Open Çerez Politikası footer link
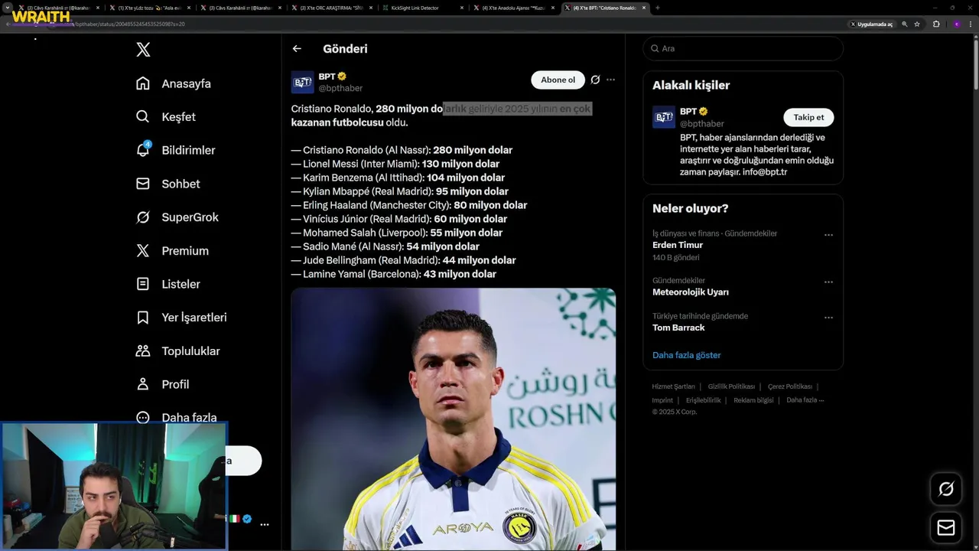The height and width of the screenshot is (551, 979). (x=790, y=386)
